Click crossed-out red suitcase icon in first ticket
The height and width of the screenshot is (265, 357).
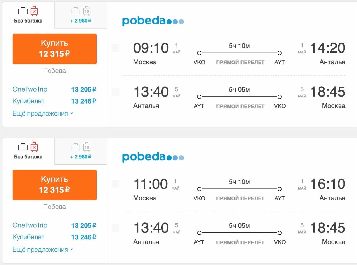click(x=34, y=11)
